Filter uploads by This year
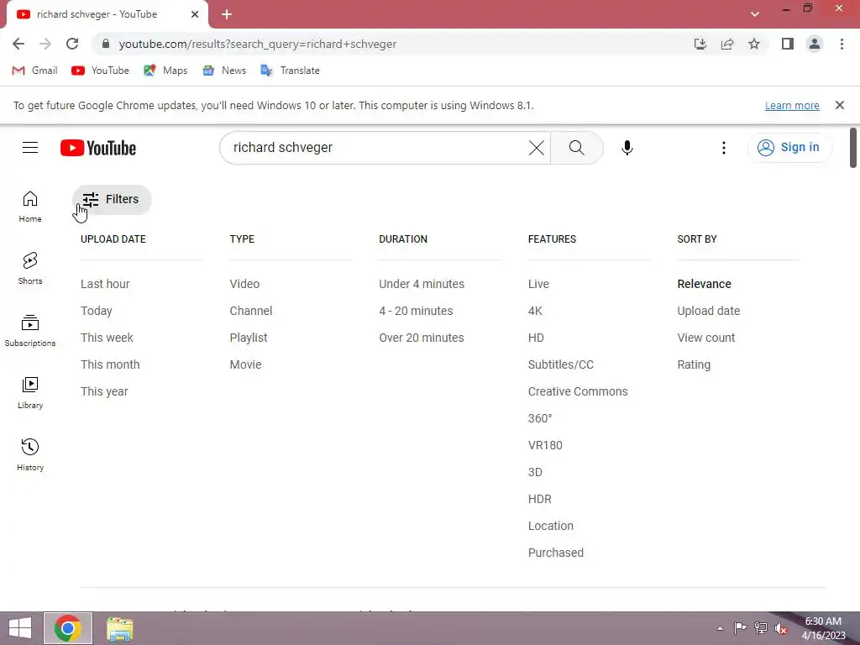 click(x=104, y=391)
